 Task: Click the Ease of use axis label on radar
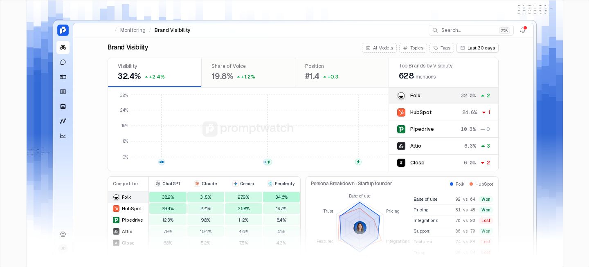pos(360,196)
